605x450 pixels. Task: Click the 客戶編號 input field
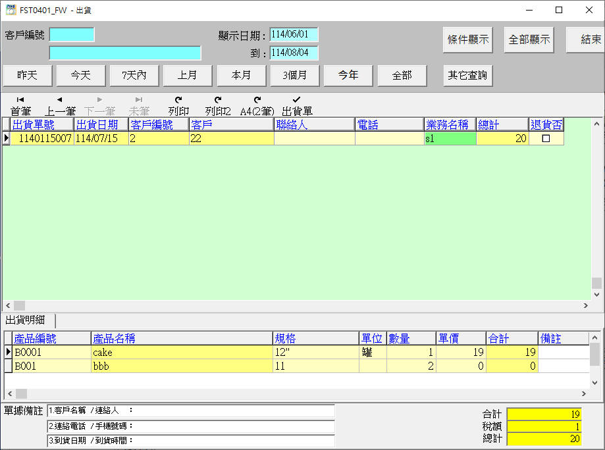coord(72,35)
